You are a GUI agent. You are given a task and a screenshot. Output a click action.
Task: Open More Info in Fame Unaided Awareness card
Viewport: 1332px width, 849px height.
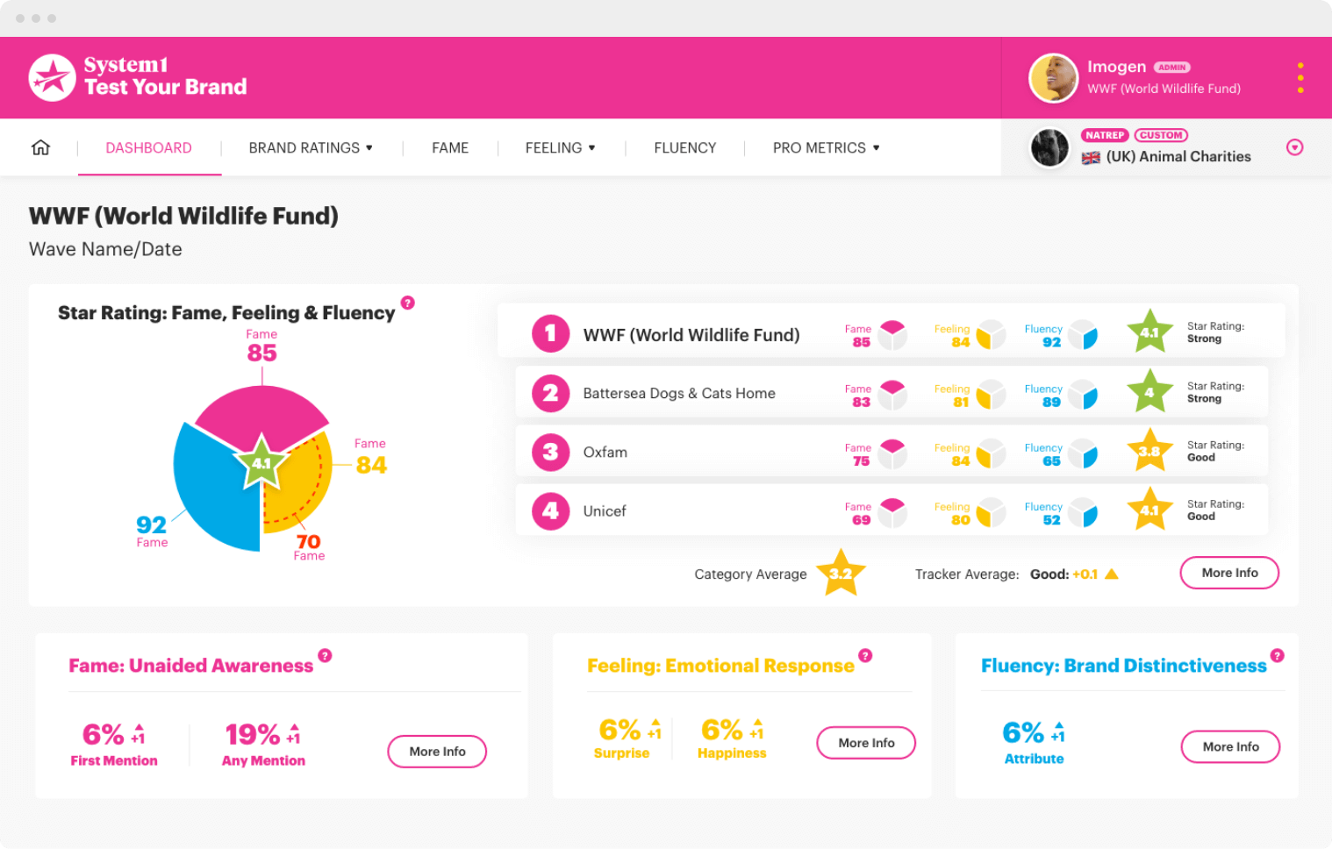pos(437,752)
